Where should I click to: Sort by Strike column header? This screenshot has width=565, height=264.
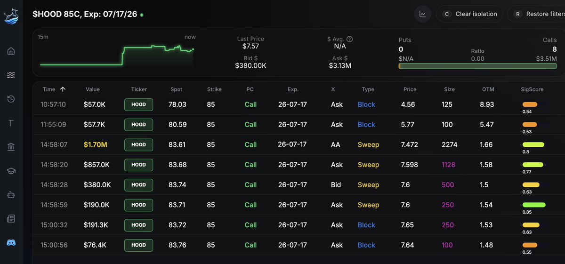click(214, 89)
